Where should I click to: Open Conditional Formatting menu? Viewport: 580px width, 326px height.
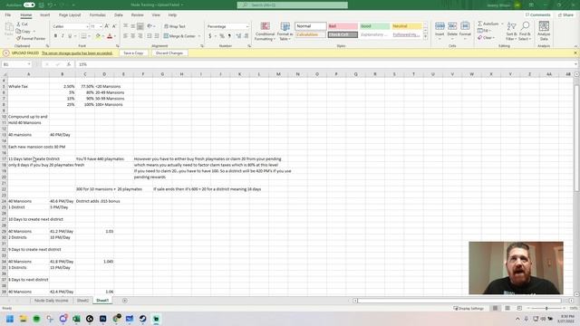point(265,32)
